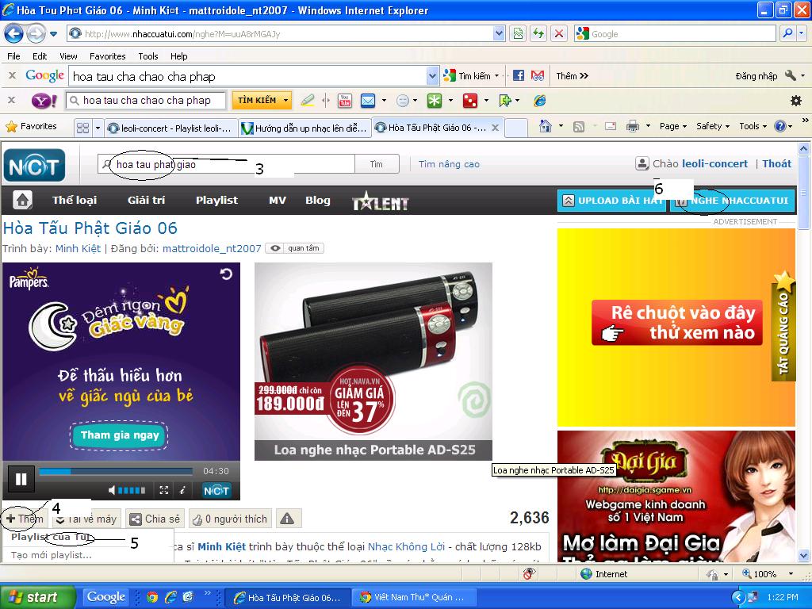Open the File menu
812x609 pixels.
pos(14,56)
